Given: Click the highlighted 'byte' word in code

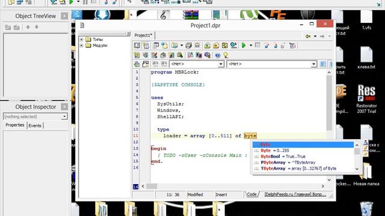Looking at the screenshot, I should 250,136.
